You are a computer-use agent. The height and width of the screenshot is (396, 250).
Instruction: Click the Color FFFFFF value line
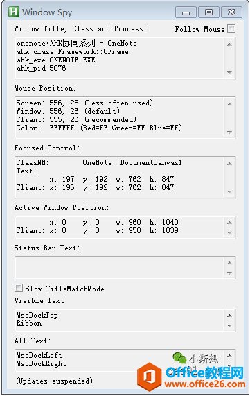tap(99, 128)
